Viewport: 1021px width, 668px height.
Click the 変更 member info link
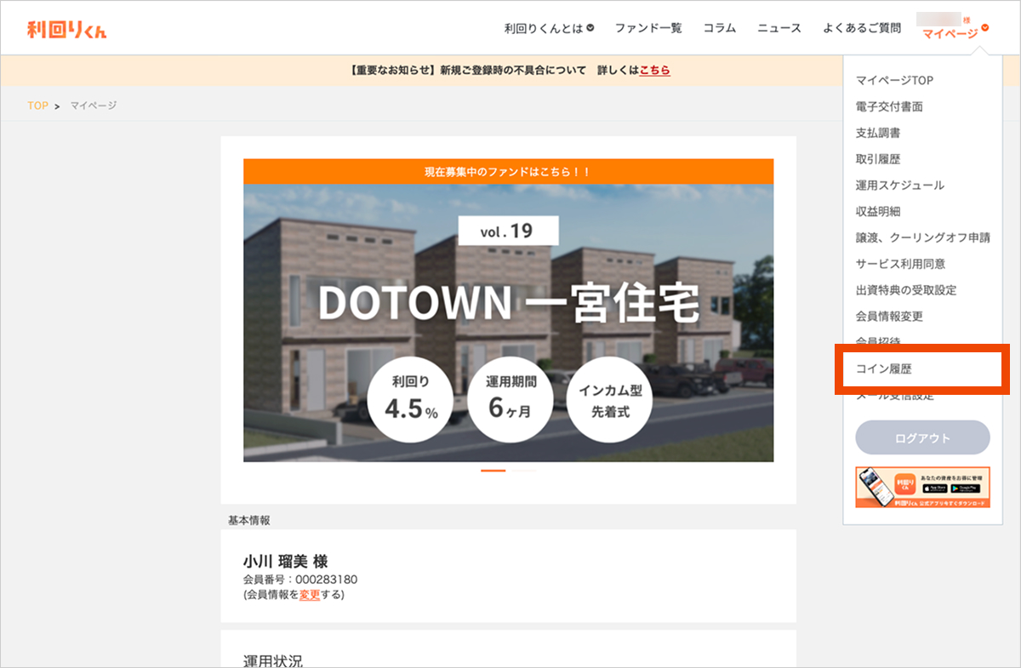click(310, 595)
